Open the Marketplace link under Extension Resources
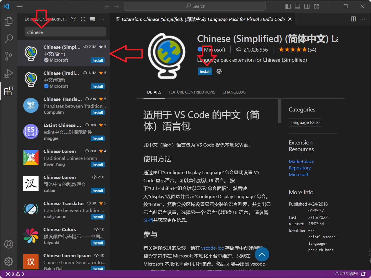 point(301,161)
